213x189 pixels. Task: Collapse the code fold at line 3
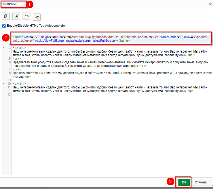[x=3, y=48]
